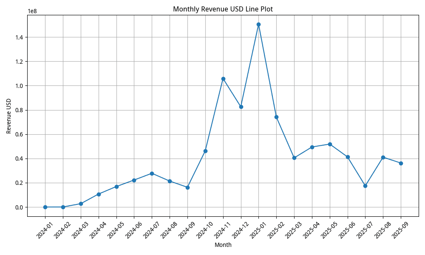
Task: Click the 2025-01 peak data point marker
Action: (x=259, y=24)
